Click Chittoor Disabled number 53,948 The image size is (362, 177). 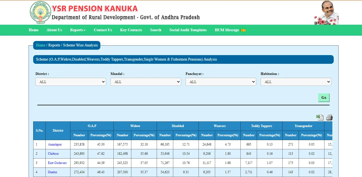[x=165, y=154]
